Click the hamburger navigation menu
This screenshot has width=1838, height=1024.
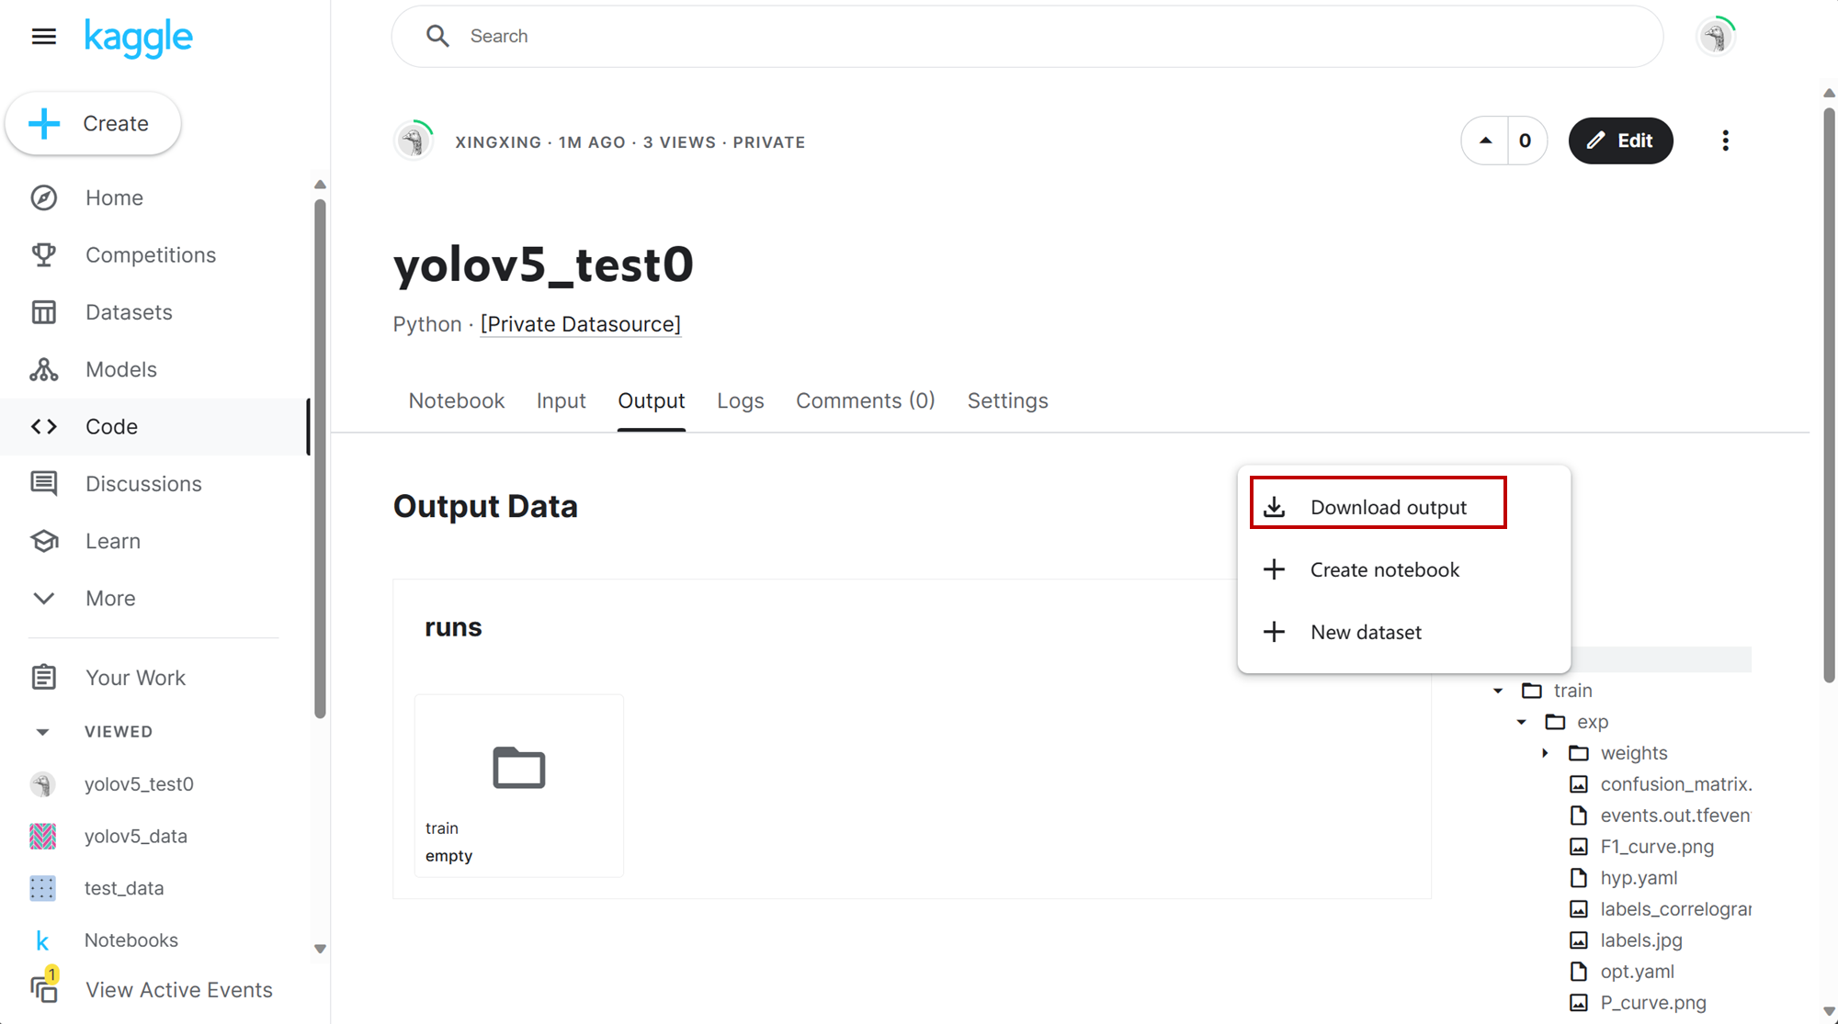click(43, 37)
